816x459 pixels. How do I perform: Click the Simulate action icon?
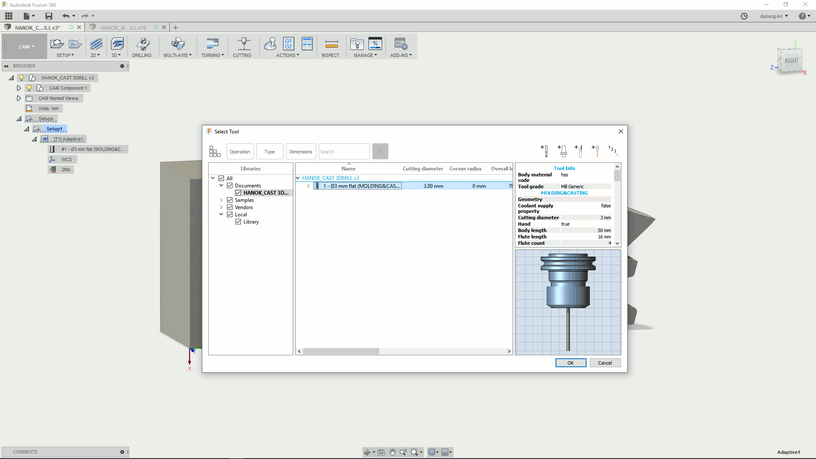coord(270,44)
